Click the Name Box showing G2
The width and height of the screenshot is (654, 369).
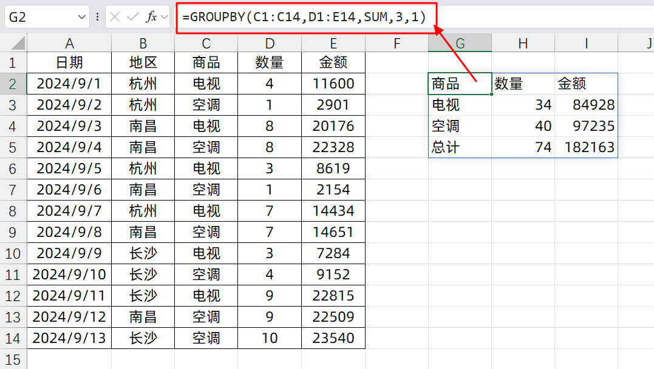tap(47, 17)
